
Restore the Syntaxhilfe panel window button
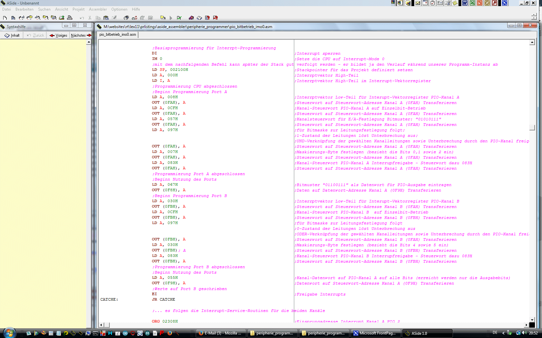tap(74, 25)
